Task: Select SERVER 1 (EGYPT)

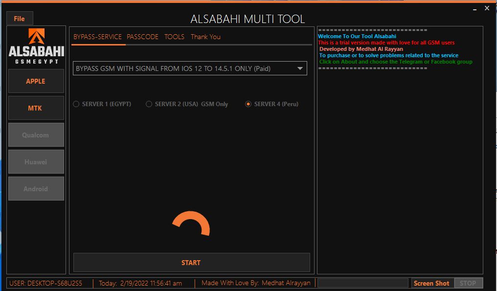Action: coord(76,104)
